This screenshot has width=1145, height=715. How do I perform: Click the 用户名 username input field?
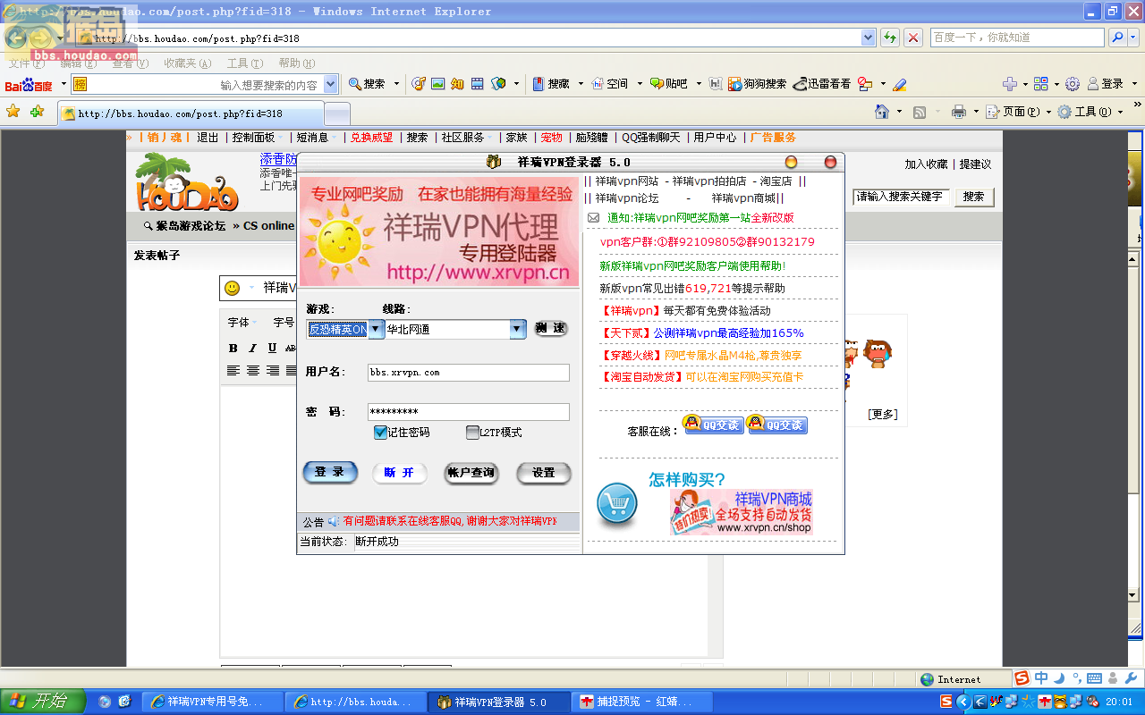coord(468,373)
